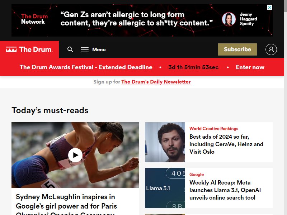The height and width of the screenshot is (215, 287).
Task: Open the Menu label in the header
Action: (x=99, y=49)
